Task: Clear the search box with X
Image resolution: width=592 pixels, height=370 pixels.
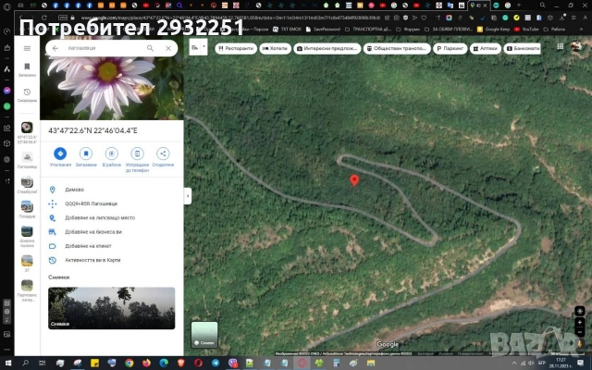Action: click(168, 48)
